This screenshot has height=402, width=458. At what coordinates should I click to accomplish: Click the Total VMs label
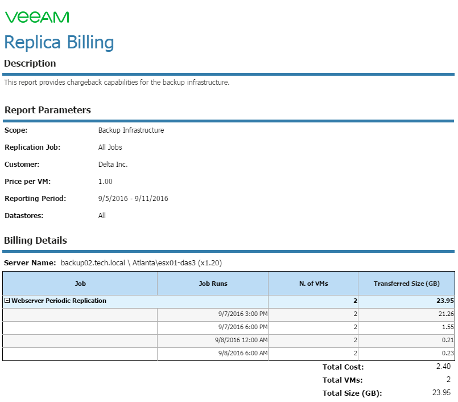[x=343, y=380]
